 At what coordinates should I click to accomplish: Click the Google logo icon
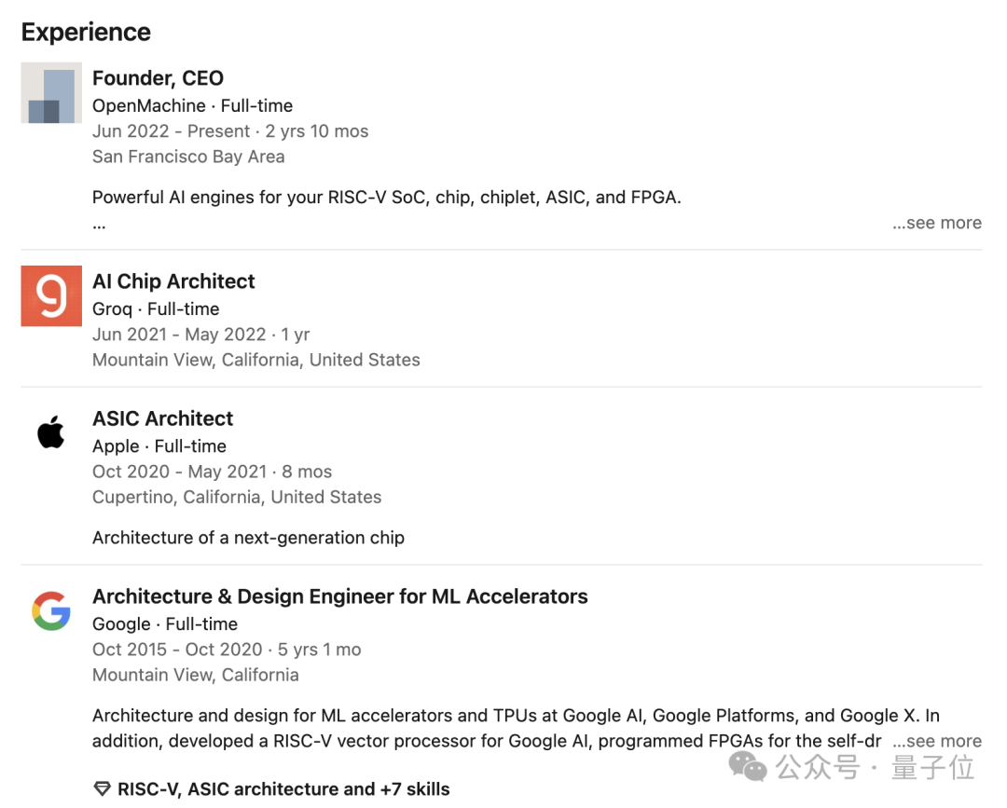coord(51,611)
